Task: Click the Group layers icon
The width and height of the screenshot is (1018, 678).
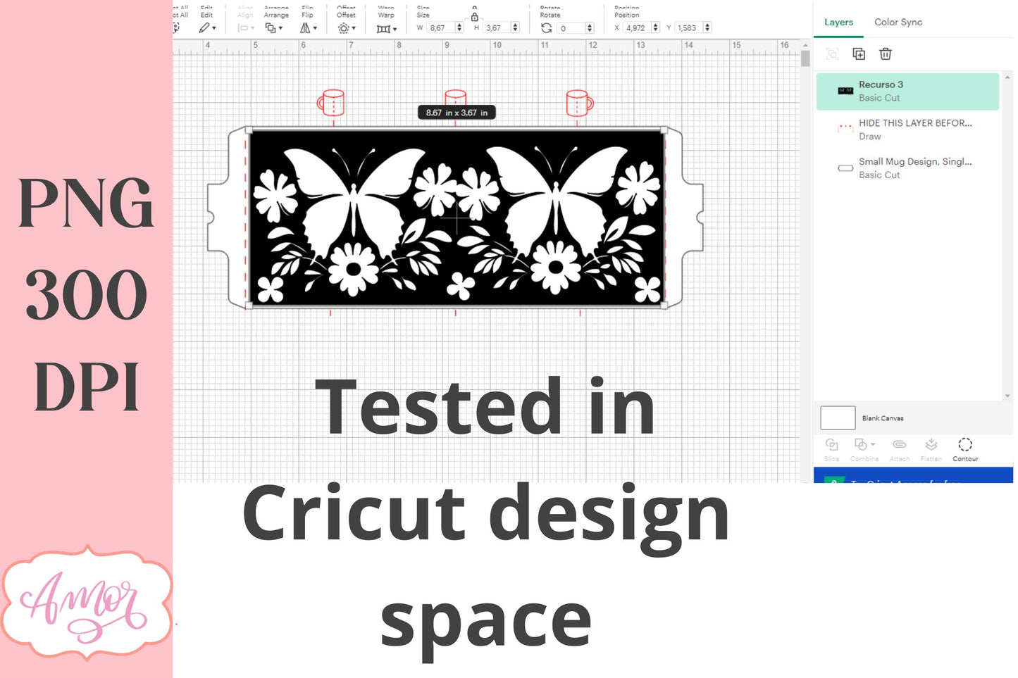Action: [x=832, y=54]
